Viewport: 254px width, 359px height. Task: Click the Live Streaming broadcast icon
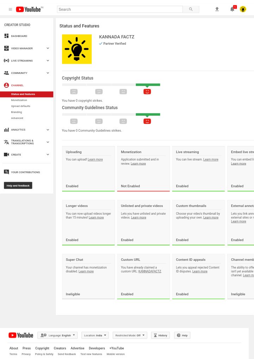6,61
